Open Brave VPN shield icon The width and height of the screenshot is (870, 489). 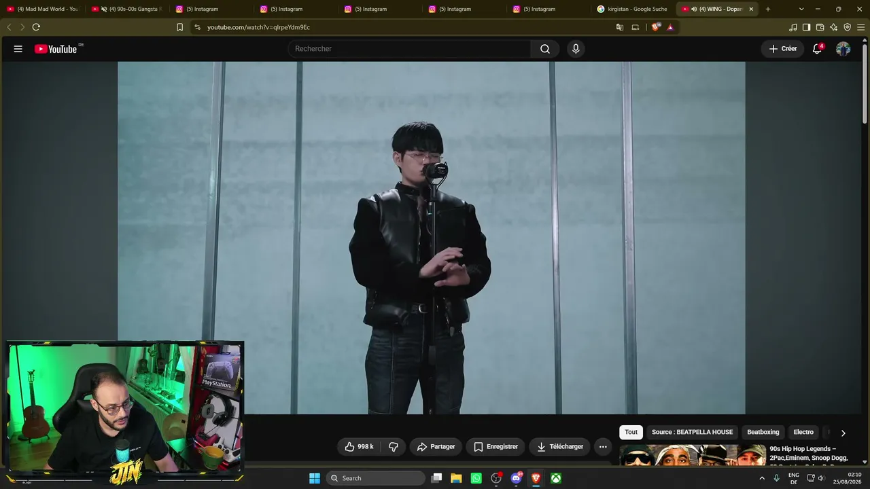click(x=847, y=27)
